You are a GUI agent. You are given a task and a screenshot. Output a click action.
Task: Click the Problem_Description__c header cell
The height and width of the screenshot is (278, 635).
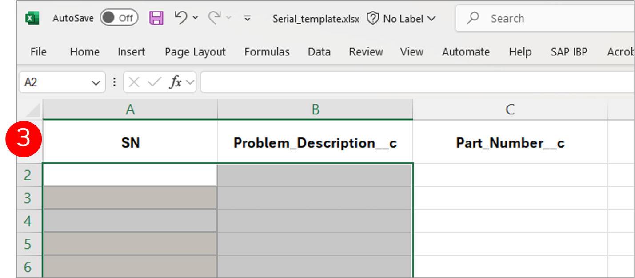tap(315, 143)
